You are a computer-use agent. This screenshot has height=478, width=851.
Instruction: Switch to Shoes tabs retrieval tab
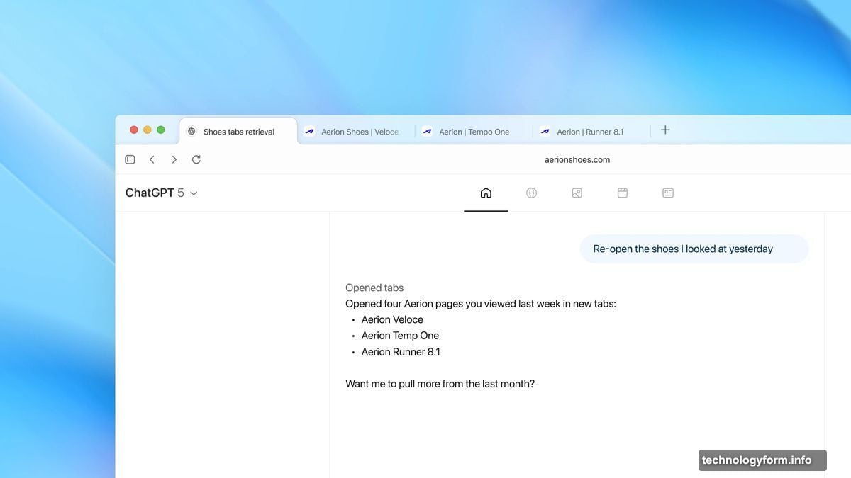point(238,132)
